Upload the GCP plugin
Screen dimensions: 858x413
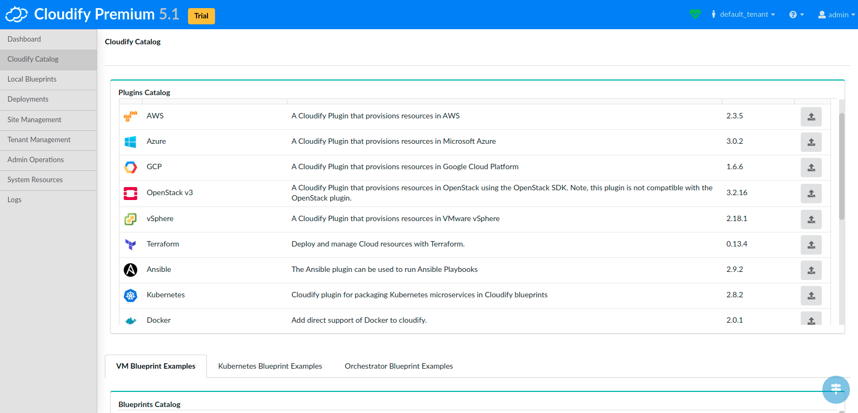[x=811, y=168]
